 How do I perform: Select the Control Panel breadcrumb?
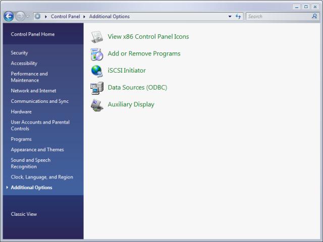point(65,17)
